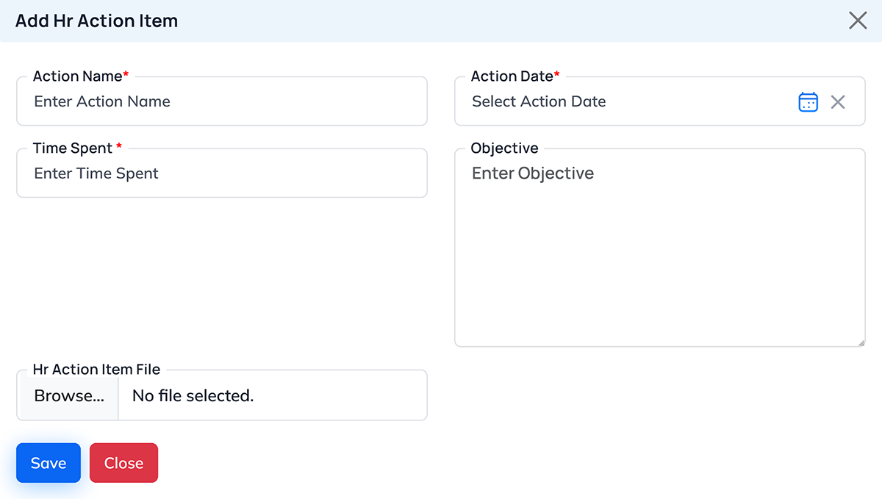Open the Action Date calendar picker
This screenshot has width=882, height=499.
pos(808,102)
